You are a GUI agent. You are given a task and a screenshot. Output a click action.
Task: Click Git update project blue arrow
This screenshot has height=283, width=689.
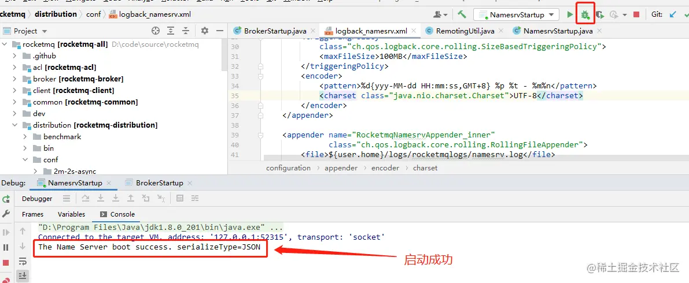point(673,14)
